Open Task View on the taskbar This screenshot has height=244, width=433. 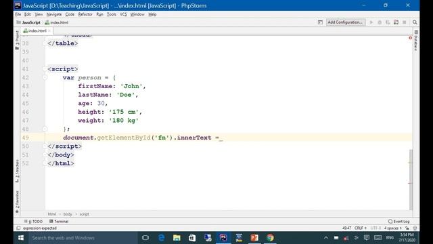coord(145,238)
